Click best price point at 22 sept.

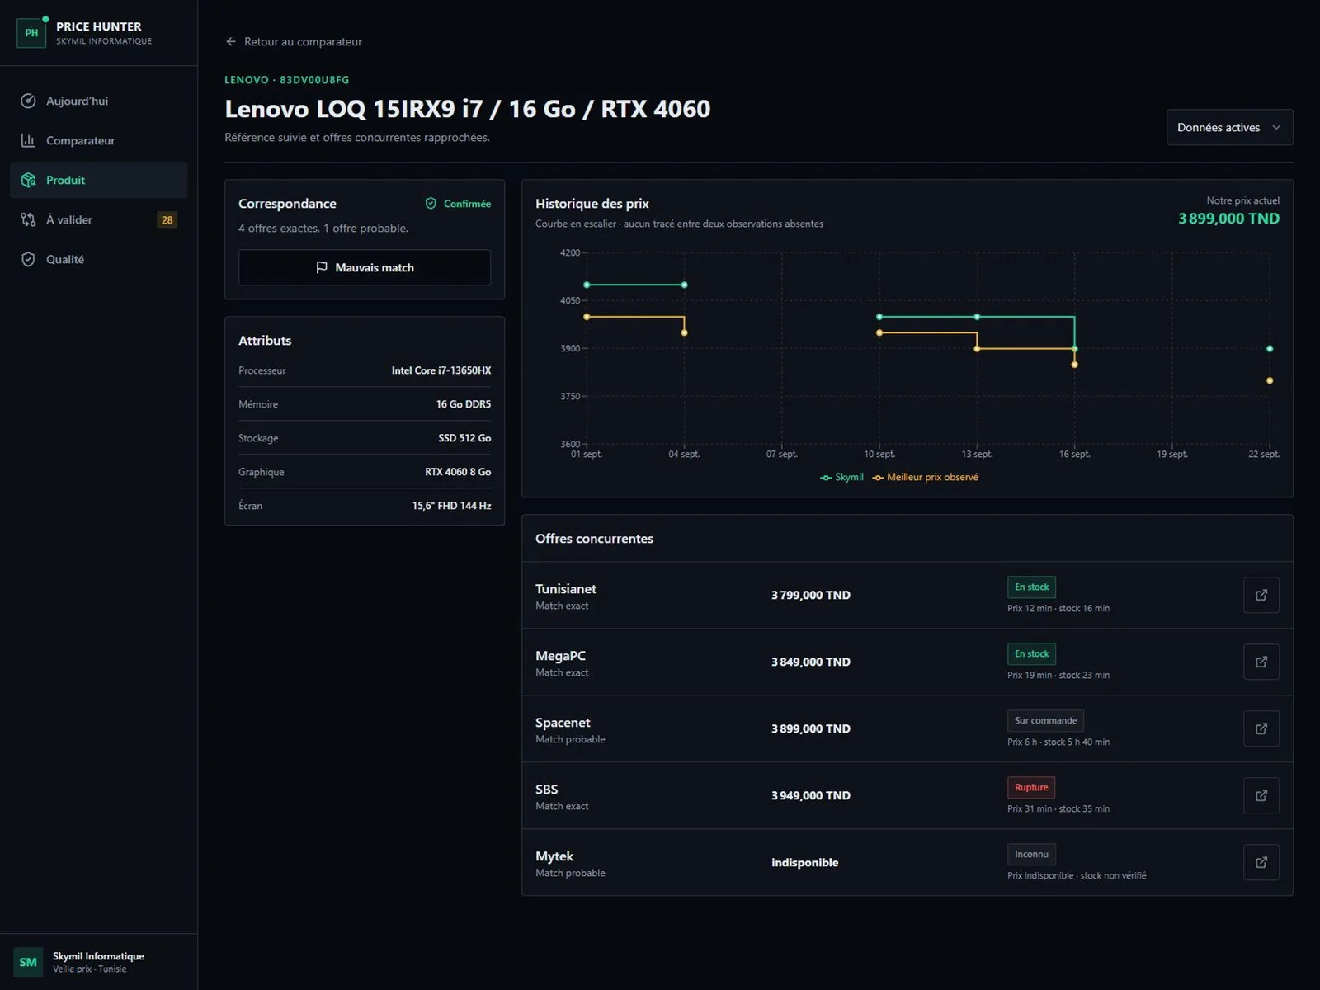click(x=1270, y=380)
